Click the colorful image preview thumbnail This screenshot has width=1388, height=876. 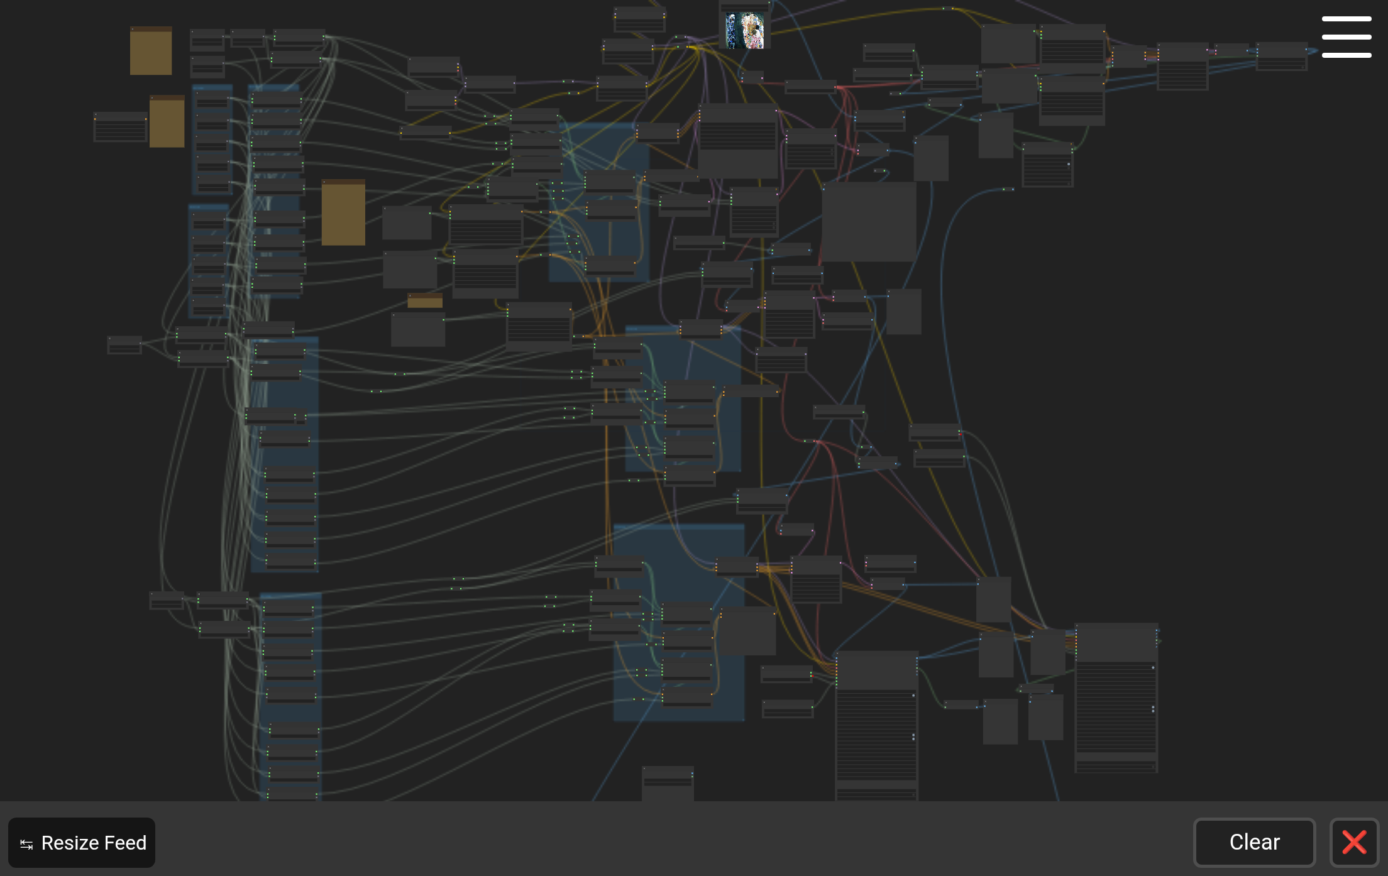tap(745, 30)
